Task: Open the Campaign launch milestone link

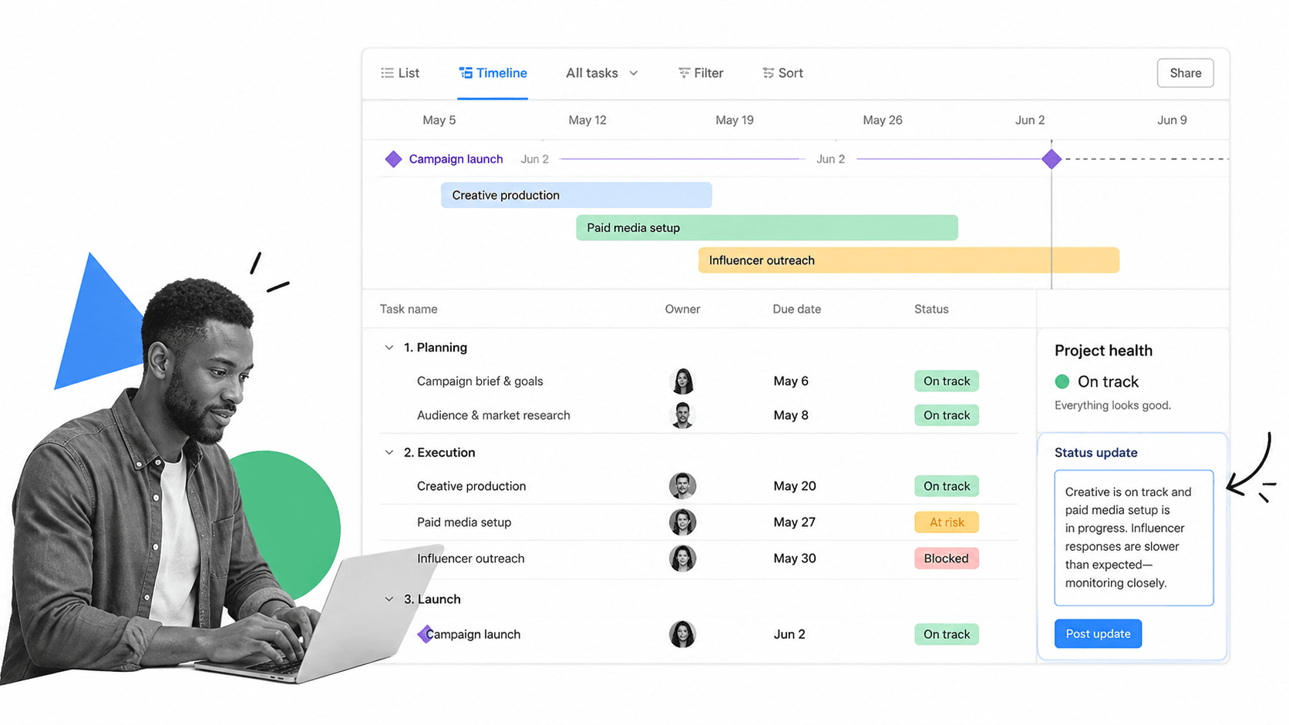Action: tap(456, 159)
